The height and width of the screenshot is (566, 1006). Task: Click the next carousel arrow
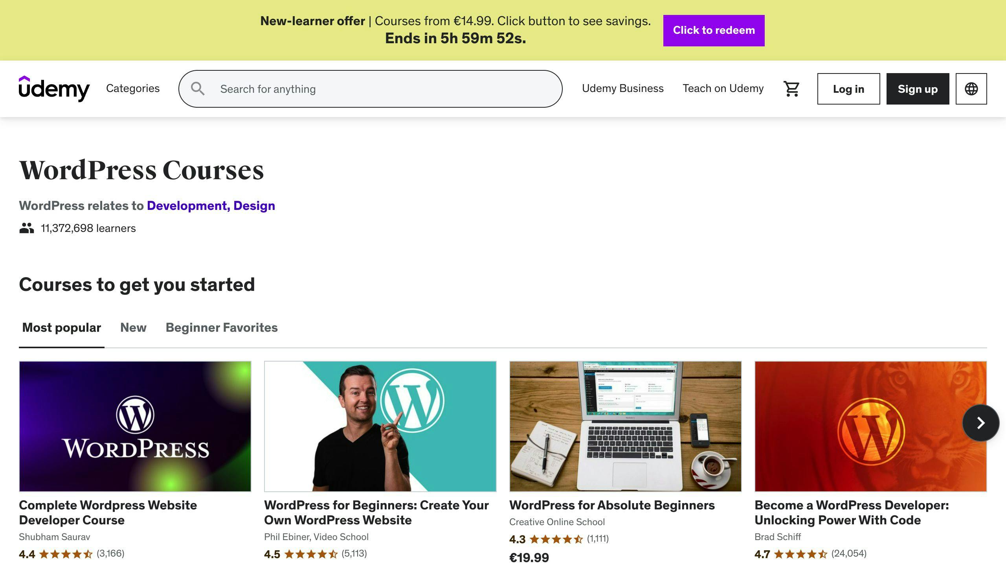[x=980, y=423]
